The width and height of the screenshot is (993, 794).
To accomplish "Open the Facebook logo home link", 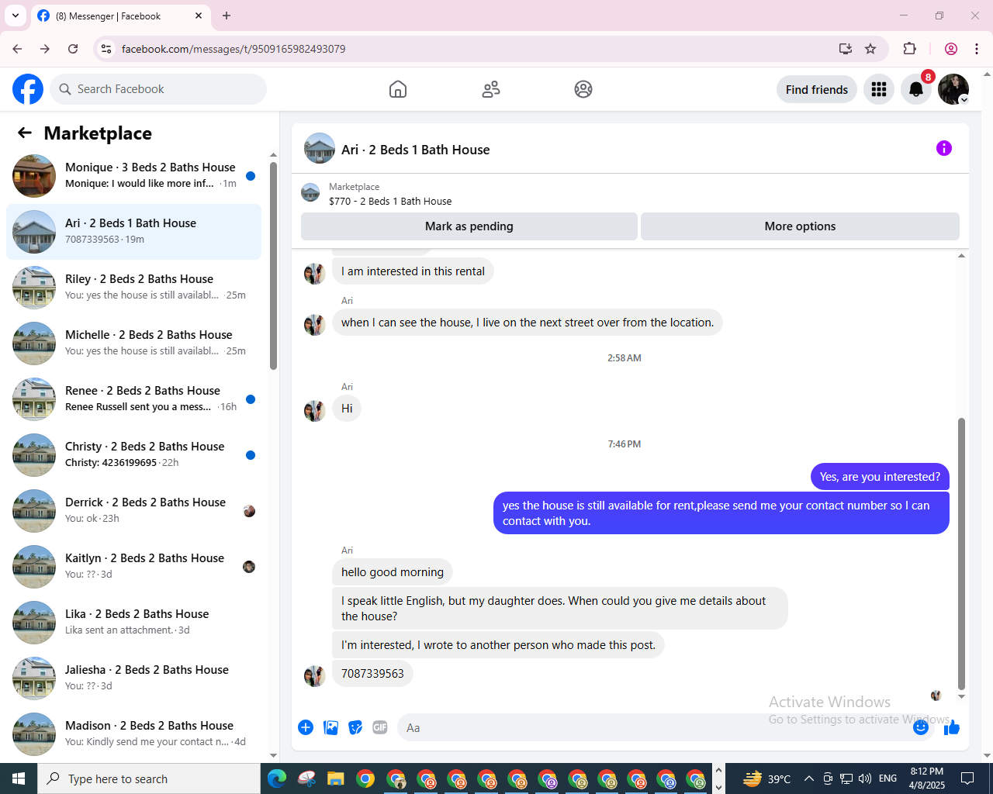I will pos(28,89).
